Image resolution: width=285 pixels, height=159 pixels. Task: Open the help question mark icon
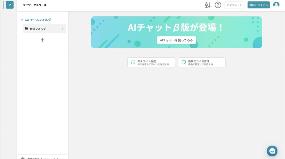click(x=218, y=5)
